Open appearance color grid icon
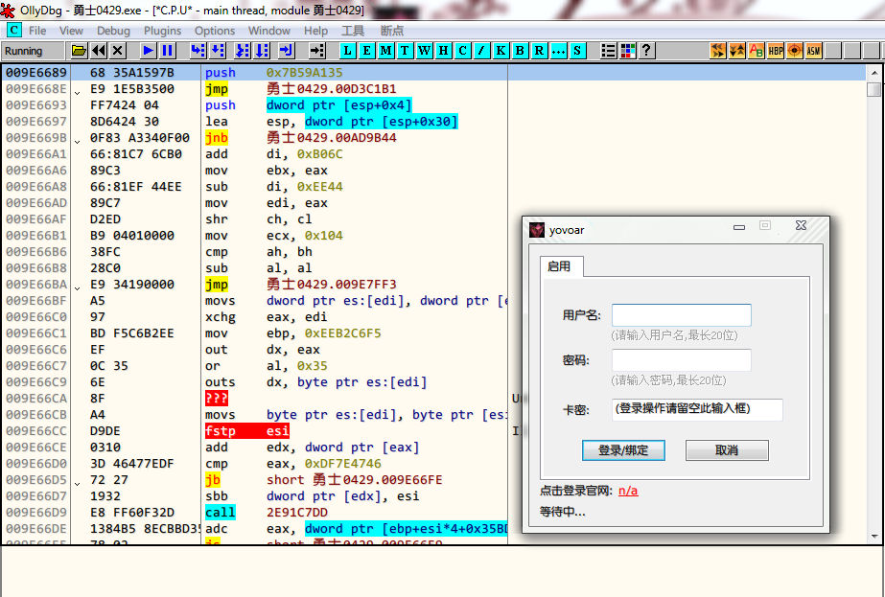The image size is (885, 597). (x=628, y=51)
